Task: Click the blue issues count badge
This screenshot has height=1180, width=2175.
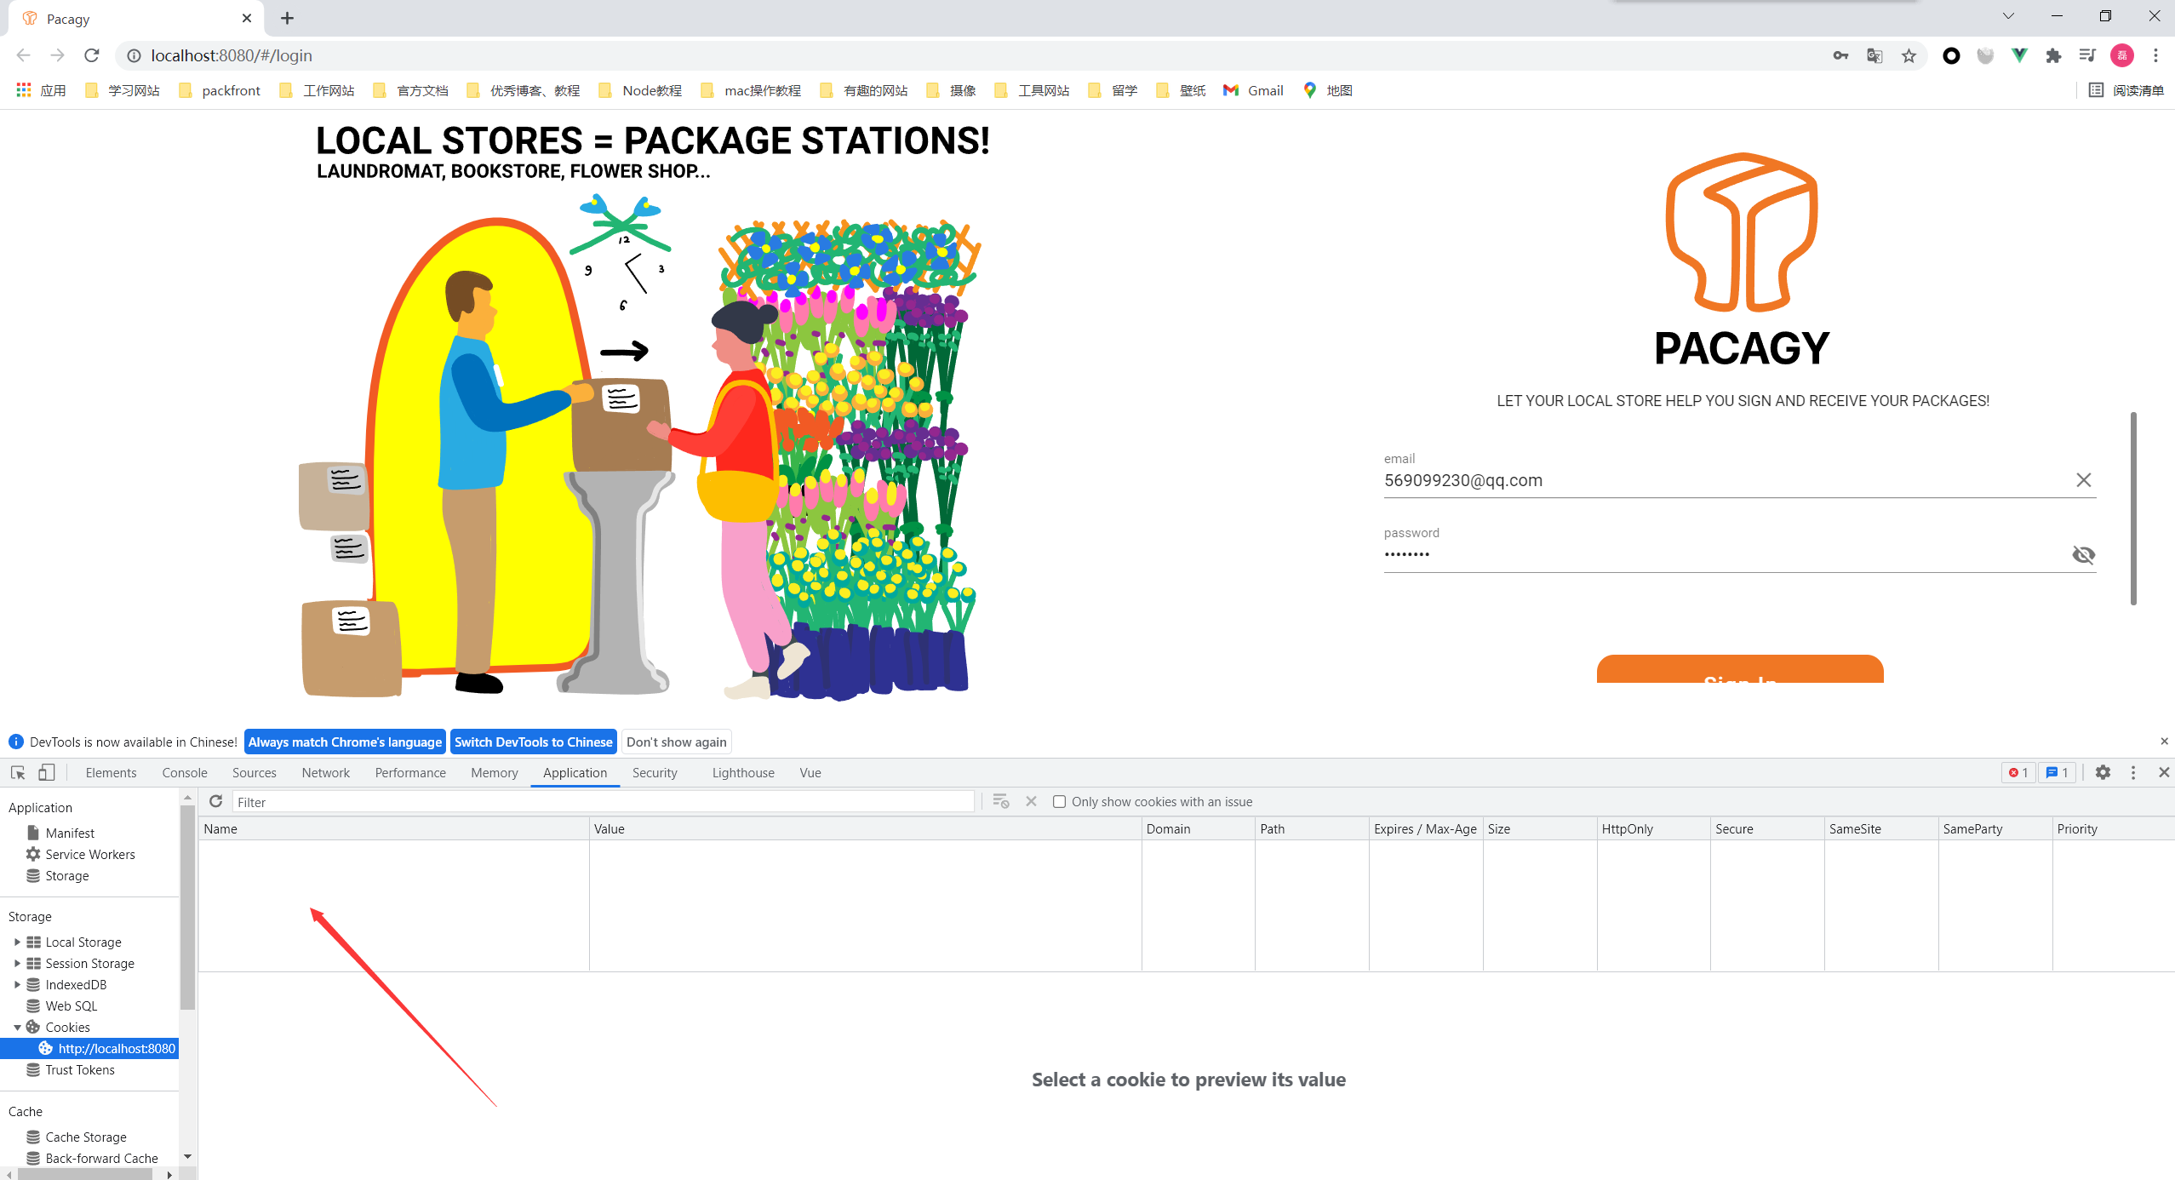Action: (2058, 772)
